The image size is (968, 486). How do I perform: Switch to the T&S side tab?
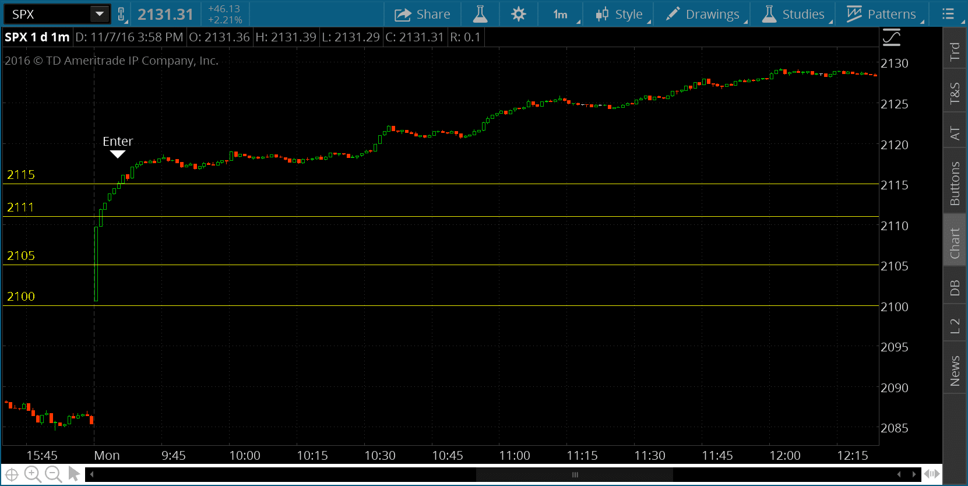point(955,92)
